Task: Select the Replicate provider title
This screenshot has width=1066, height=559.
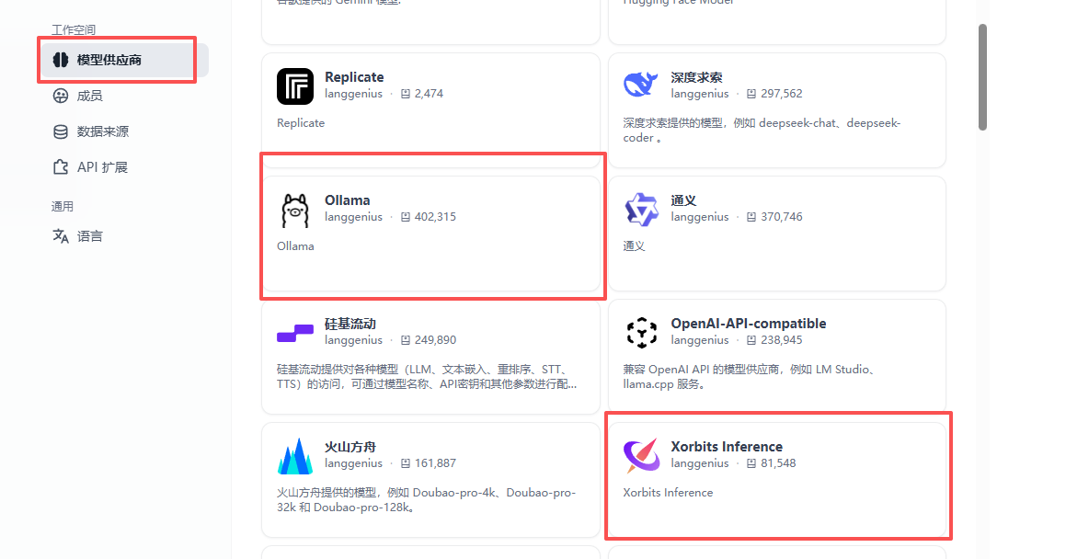Action: tap(354, 76)
